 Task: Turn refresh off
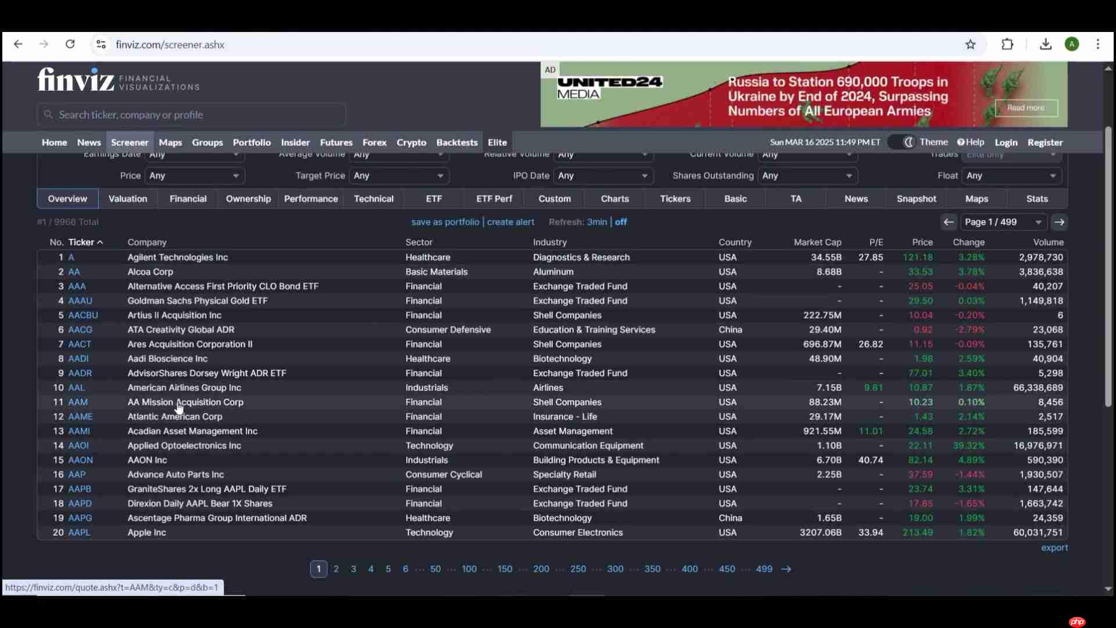(621, 222)
